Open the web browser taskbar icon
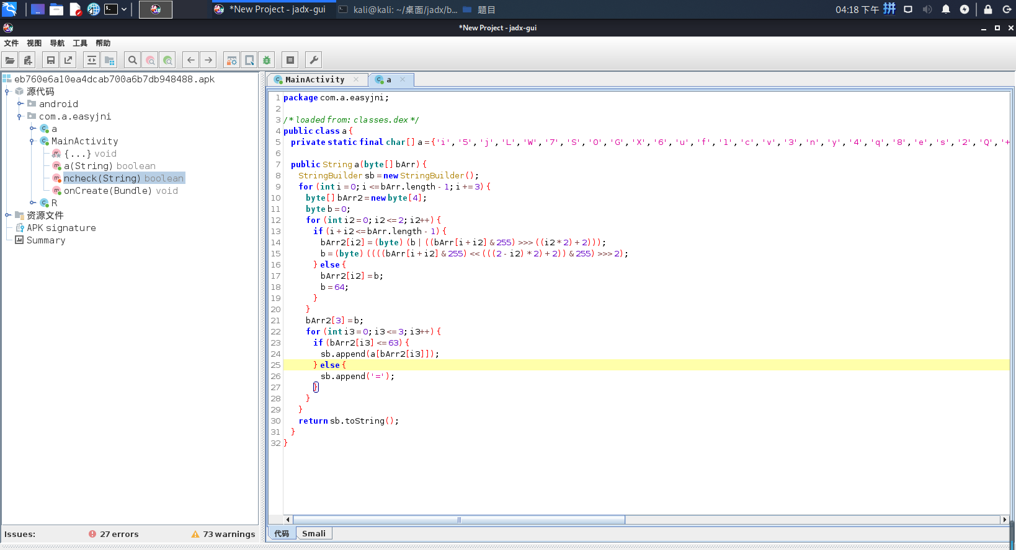1016x550 pixels. coord(93,9)
